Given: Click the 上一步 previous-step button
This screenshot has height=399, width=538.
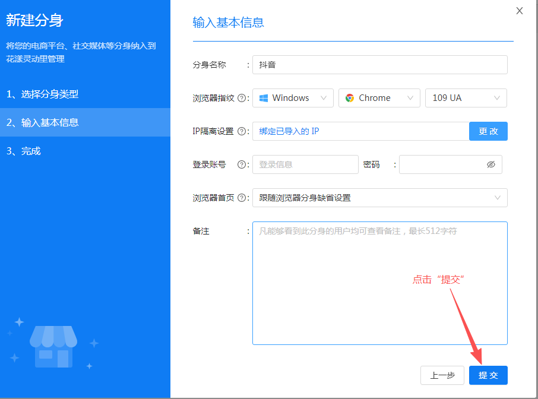Looking at the screenshot, I should pyautogui.click(x=442, y=375).
